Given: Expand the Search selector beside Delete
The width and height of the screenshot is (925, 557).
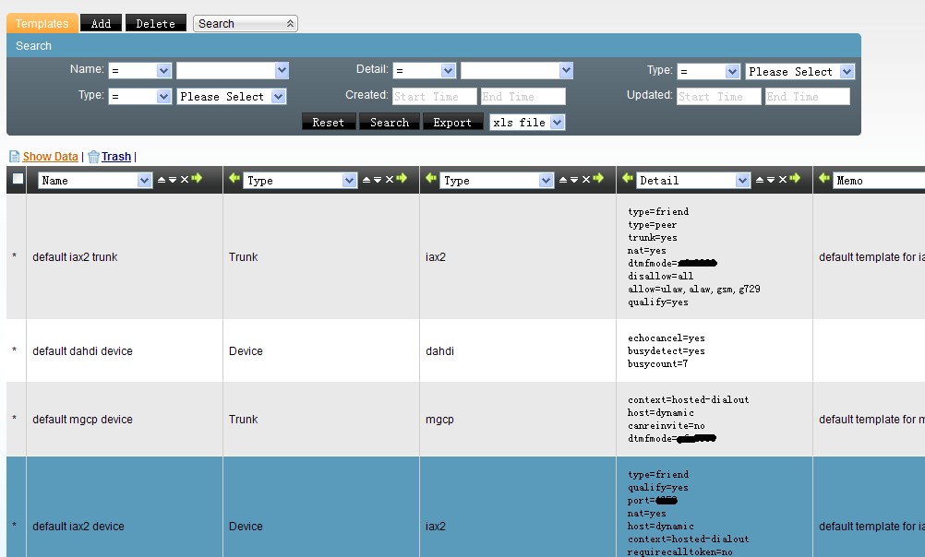Looking at the screenshot, I should pyautogui.click(x=245, y=23).
